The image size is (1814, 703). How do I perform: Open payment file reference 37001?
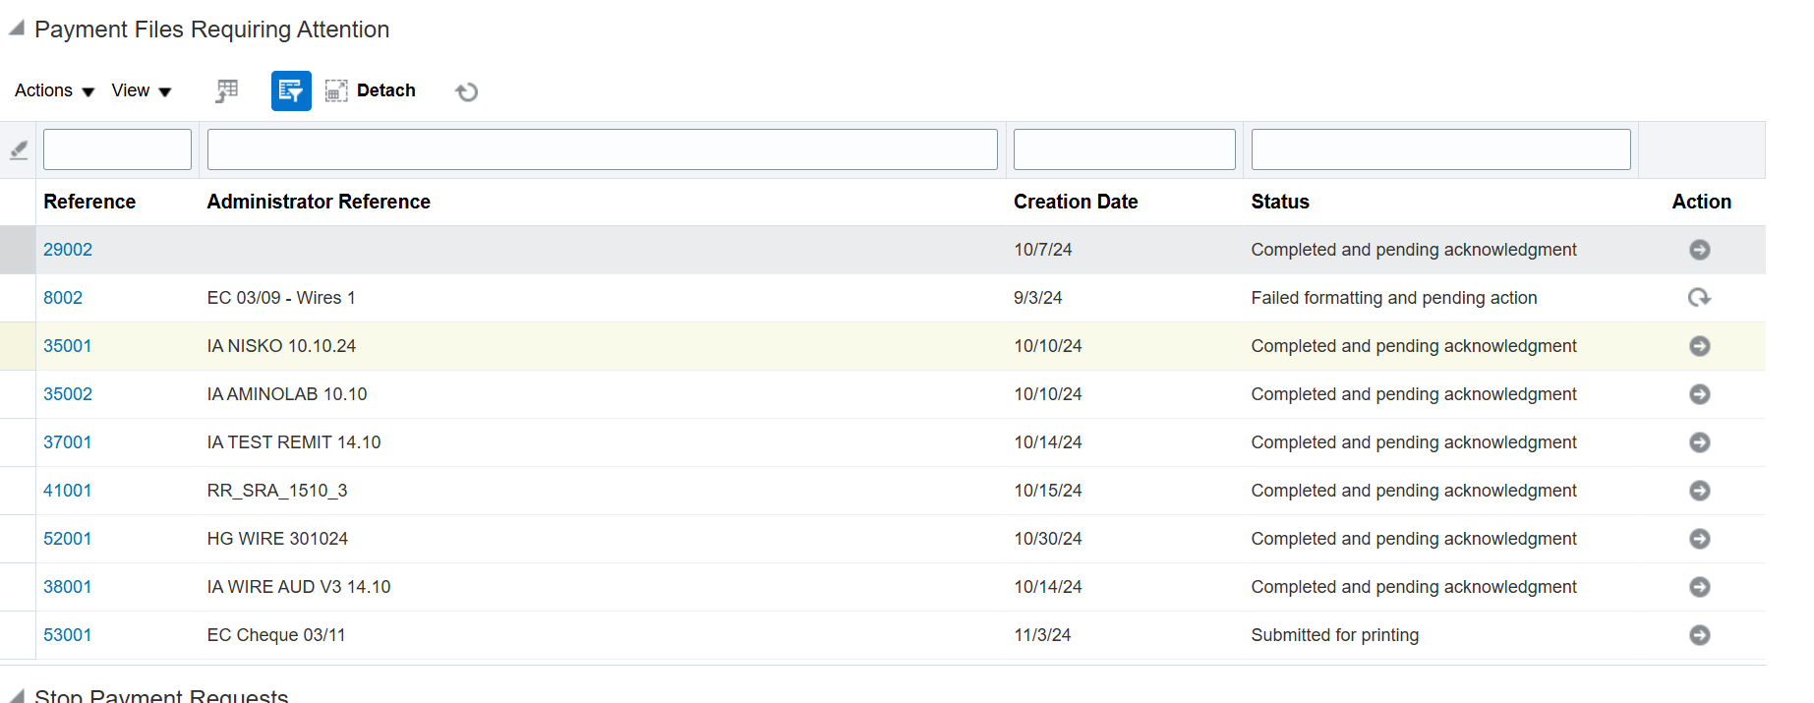coord(68,442)
